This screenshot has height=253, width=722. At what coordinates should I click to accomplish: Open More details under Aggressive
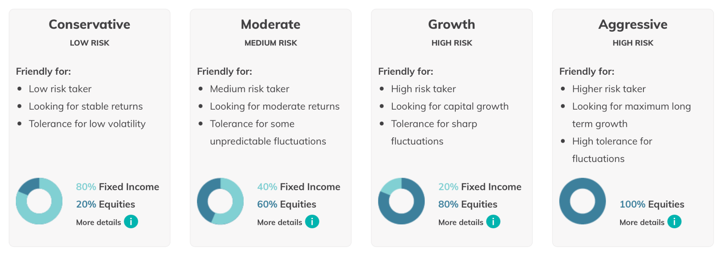point(642,222)
